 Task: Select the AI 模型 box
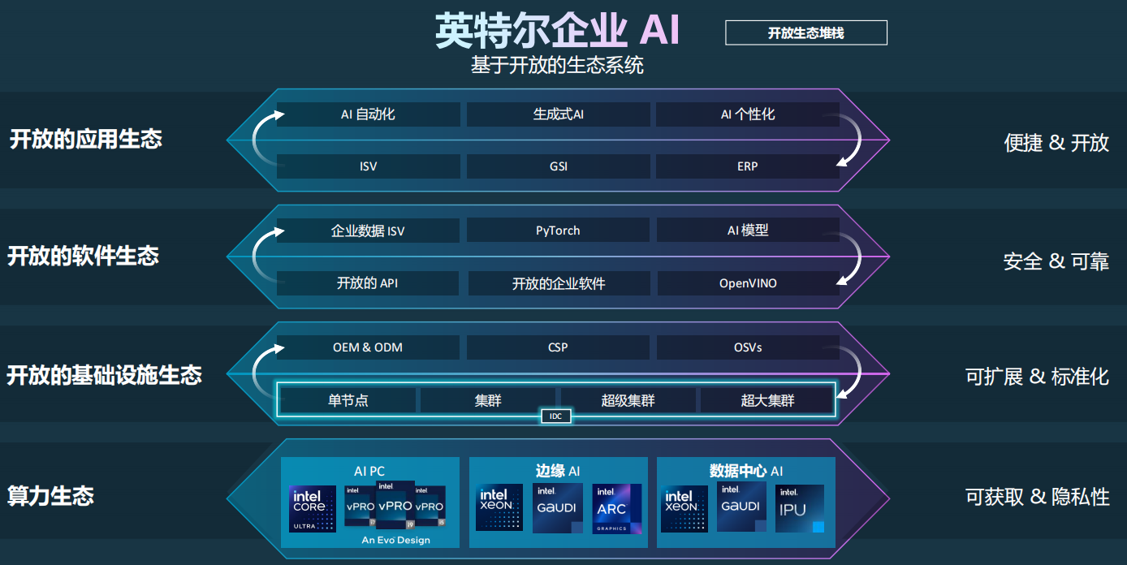pyautogui.click(x=748, y=231)
